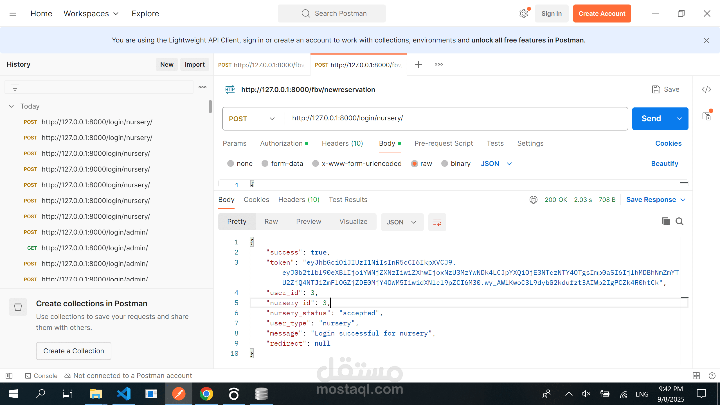The image size is (720, 405).
Task: Select x-www-form-urlencoded body option
Action: pyautogui.click(x=316, y=164)
